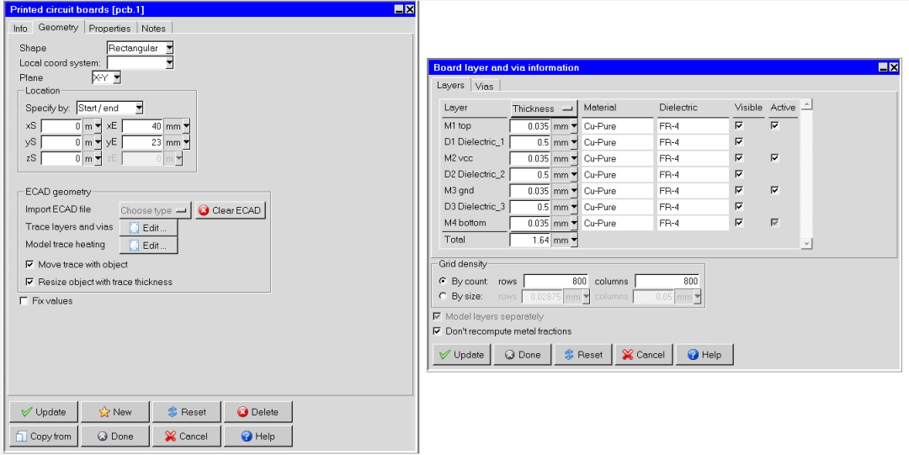Click Reset in the Printed circuit boards window
Viewport: 909px width, 455px height.
tap(187, 412)
